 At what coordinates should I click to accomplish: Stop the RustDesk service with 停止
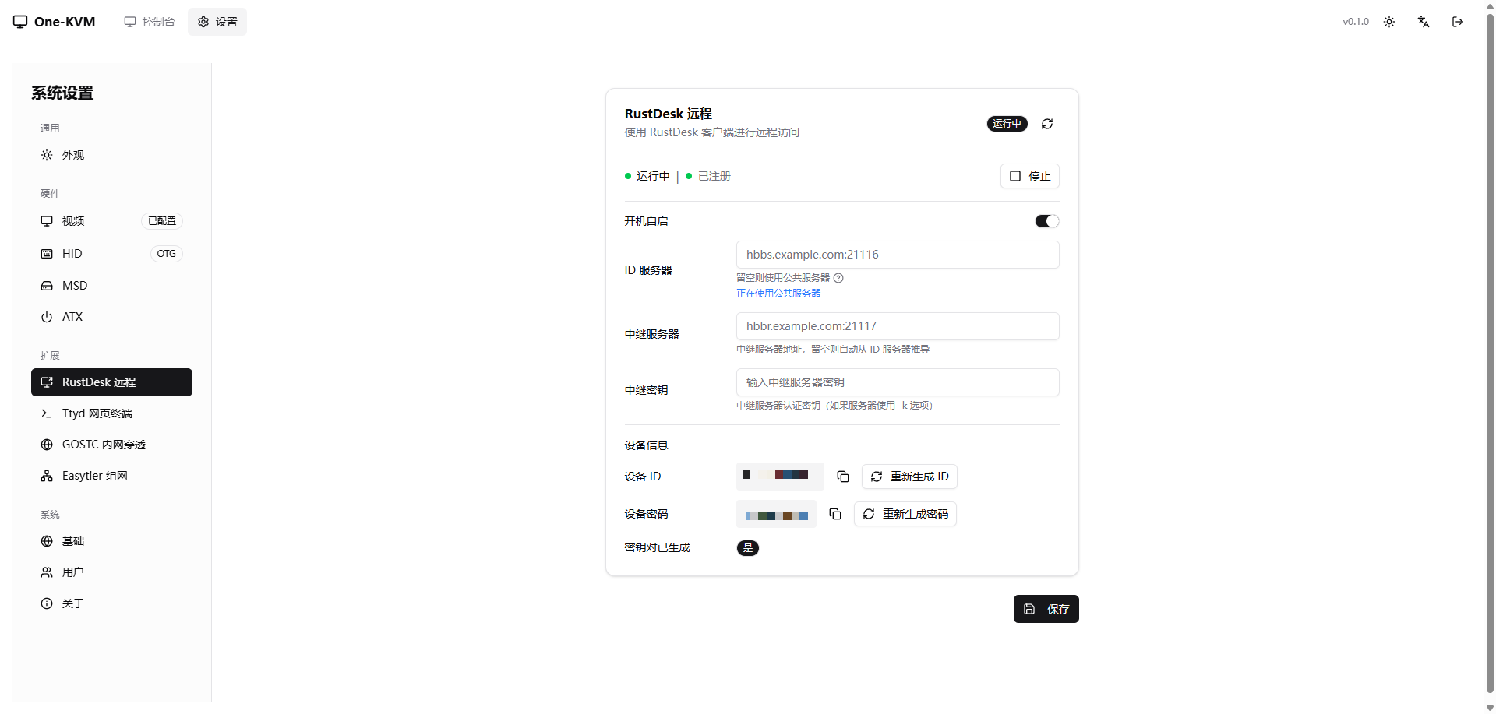click(x=1029, y=176)
